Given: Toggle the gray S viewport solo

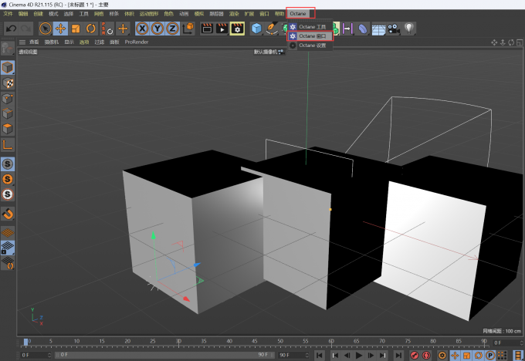Looking at the screenshot, I should click(x=8, y=164).
